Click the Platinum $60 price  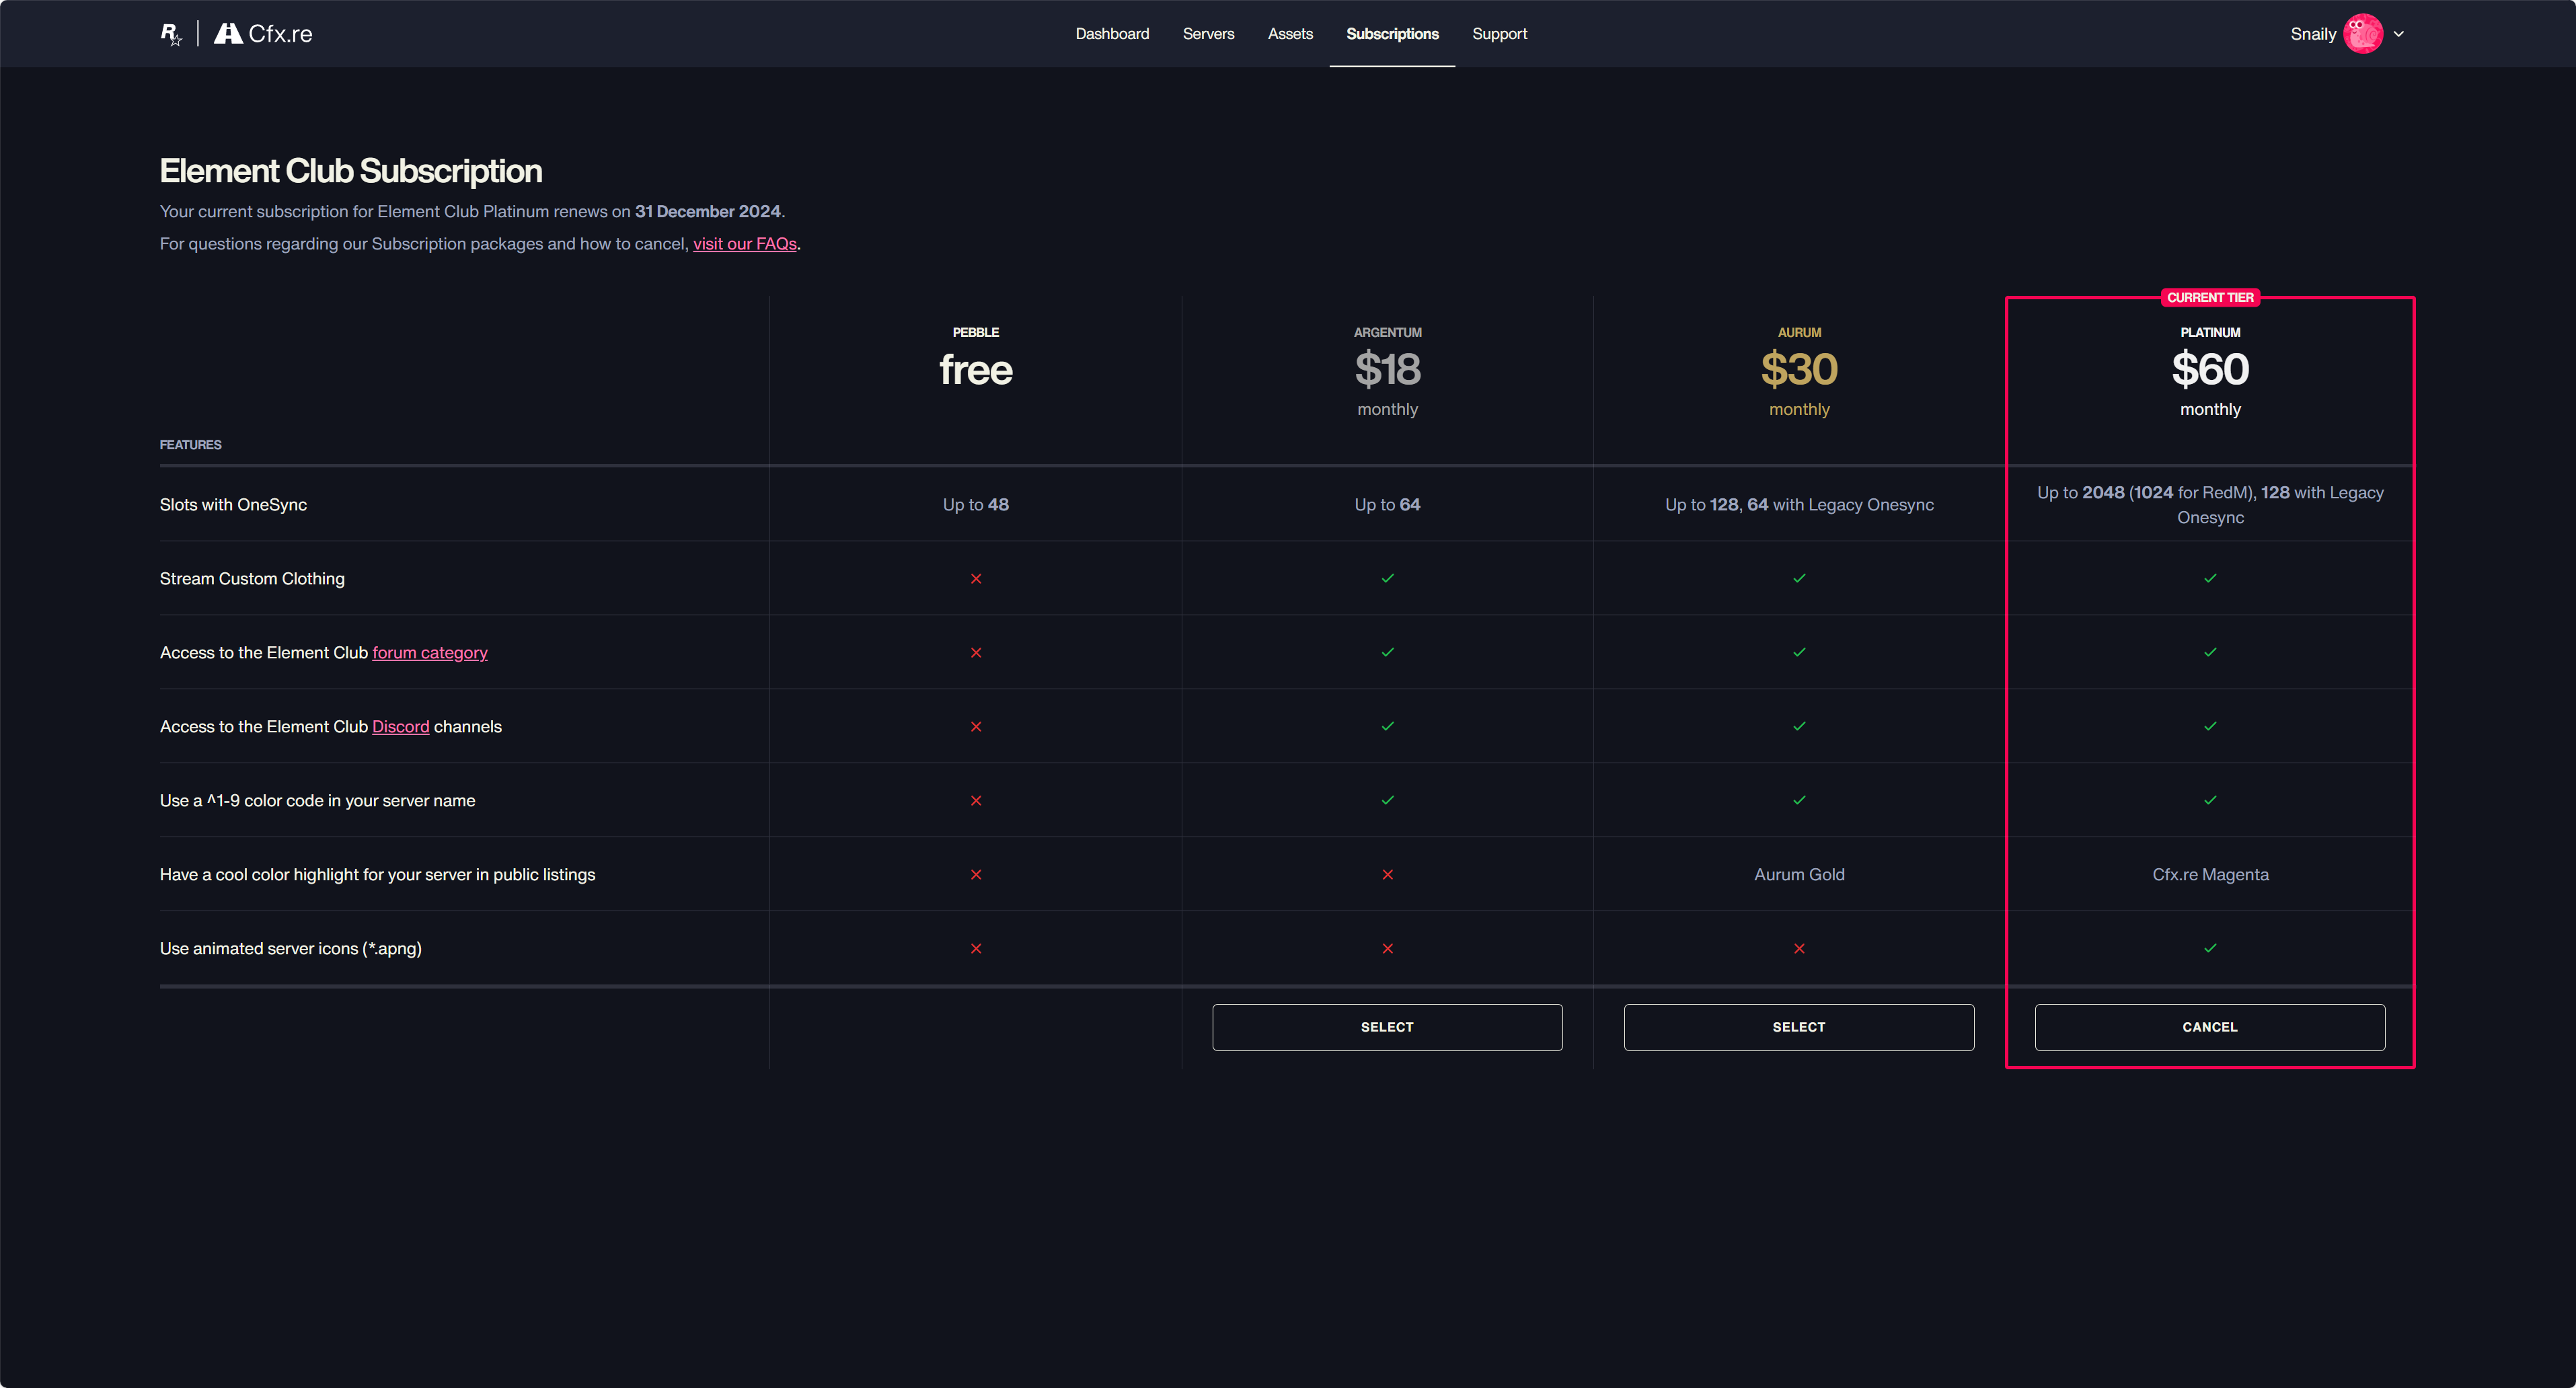click(x=2210, y=370)
